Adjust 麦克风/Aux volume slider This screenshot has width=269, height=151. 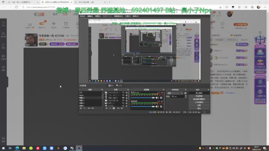(143, 98)
